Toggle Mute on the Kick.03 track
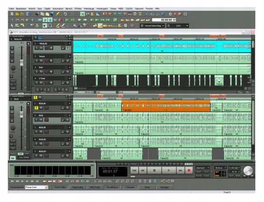The width and height of the screenshot is (264, 202). click(x=41, y=156)
